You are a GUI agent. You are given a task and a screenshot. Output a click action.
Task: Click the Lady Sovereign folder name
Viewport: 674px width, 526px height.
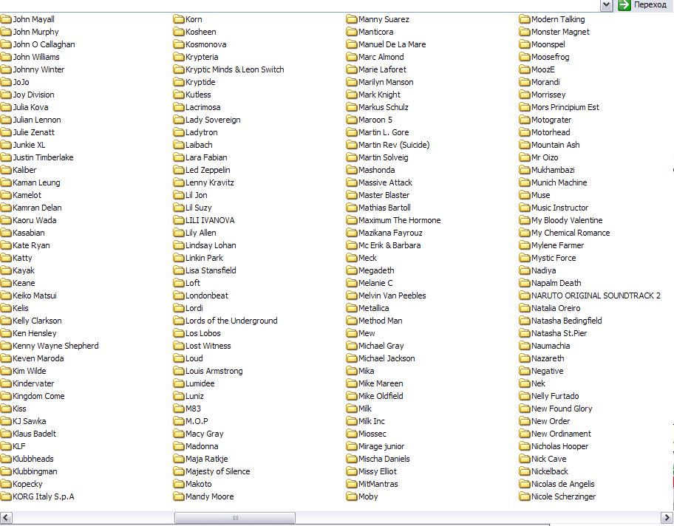click(x=213, y=120)
